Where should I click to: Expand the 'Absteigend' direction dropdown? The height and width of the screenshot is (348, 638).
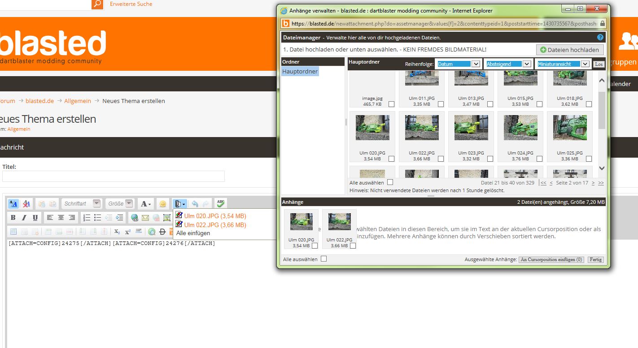[x=508, y=64]
